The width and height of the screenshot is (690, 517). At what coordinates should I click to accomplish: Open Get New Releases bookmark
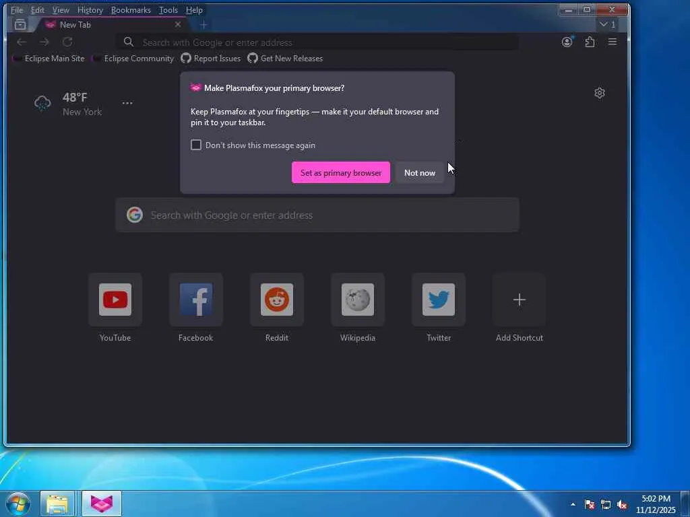(285, 59)
